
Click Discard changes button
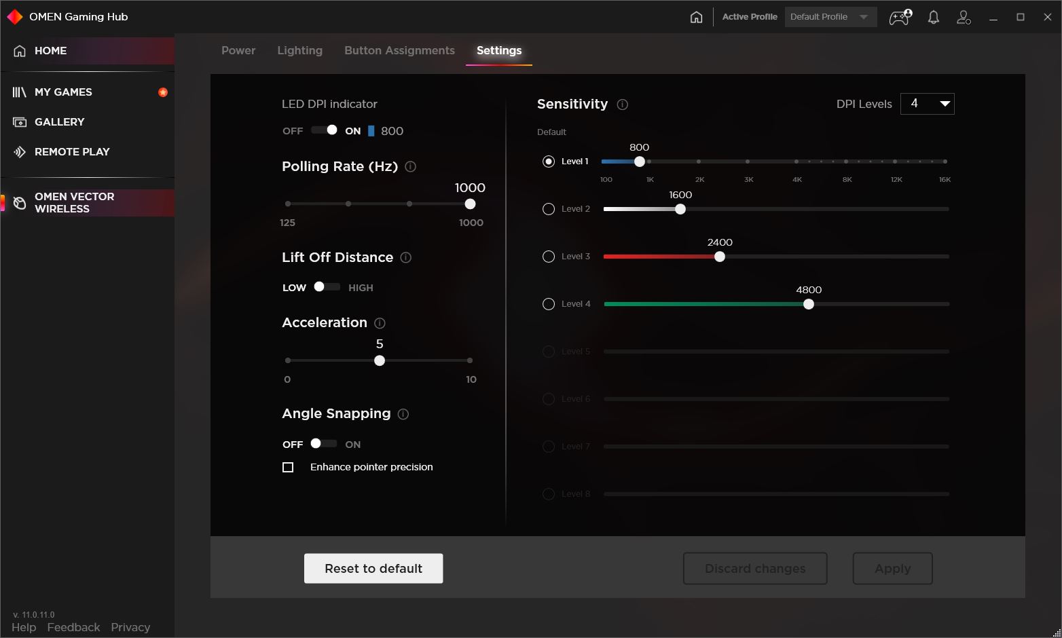click(x=755, y=569)
